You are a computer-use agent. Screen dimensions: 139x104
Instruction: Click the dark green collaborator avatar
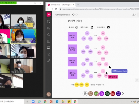[x=107, y=93]
